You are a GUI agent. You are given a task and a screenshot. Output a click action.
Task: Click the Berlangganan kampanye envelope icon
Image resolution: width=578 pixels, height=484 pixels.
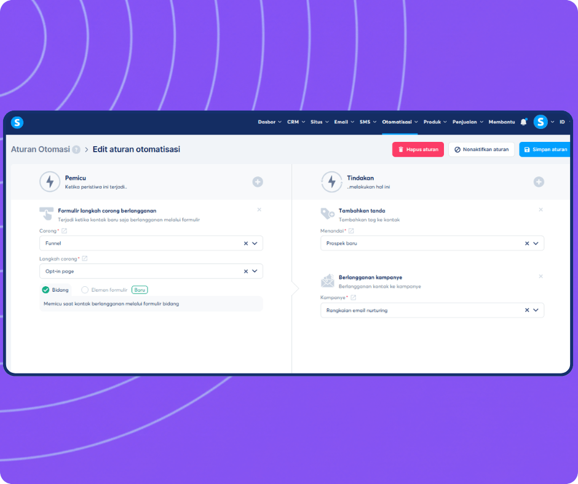click(x=327, y=280)
